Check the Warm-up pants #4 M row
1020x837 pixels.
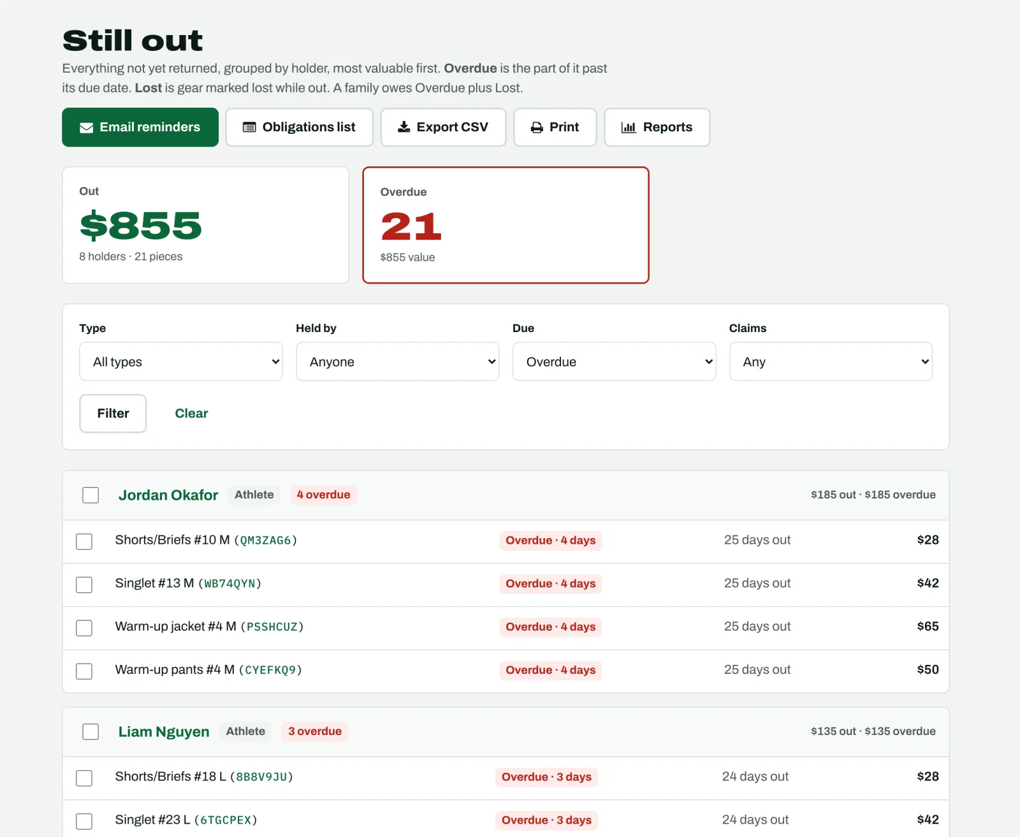point(84,671)
